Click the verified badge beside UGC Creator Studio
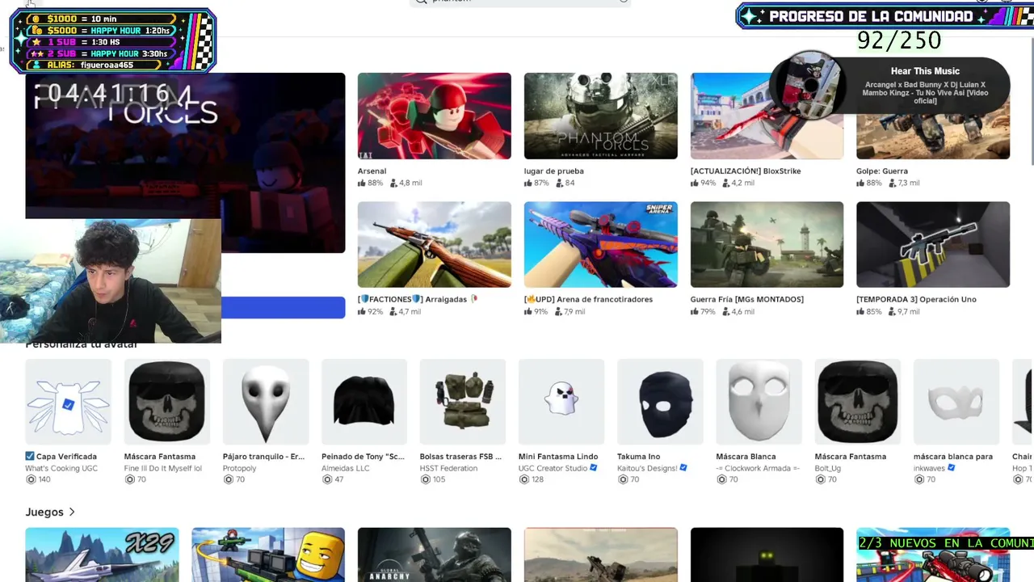Screen dimensions: 1034x582 (x=594, y=468)
